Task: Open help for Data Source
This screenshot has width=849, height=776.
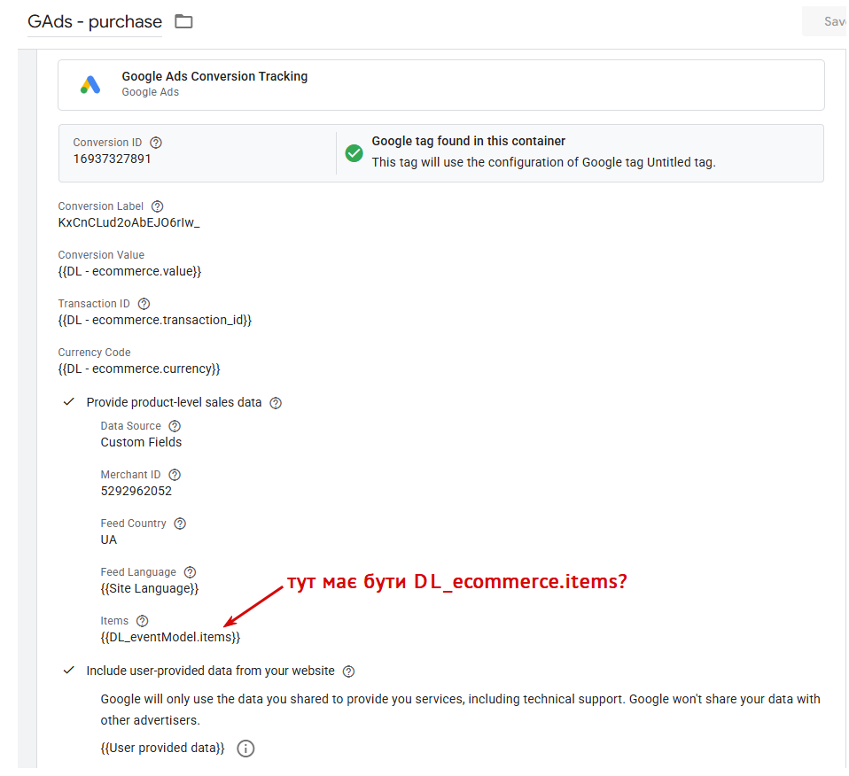Action: coord(175,426)
